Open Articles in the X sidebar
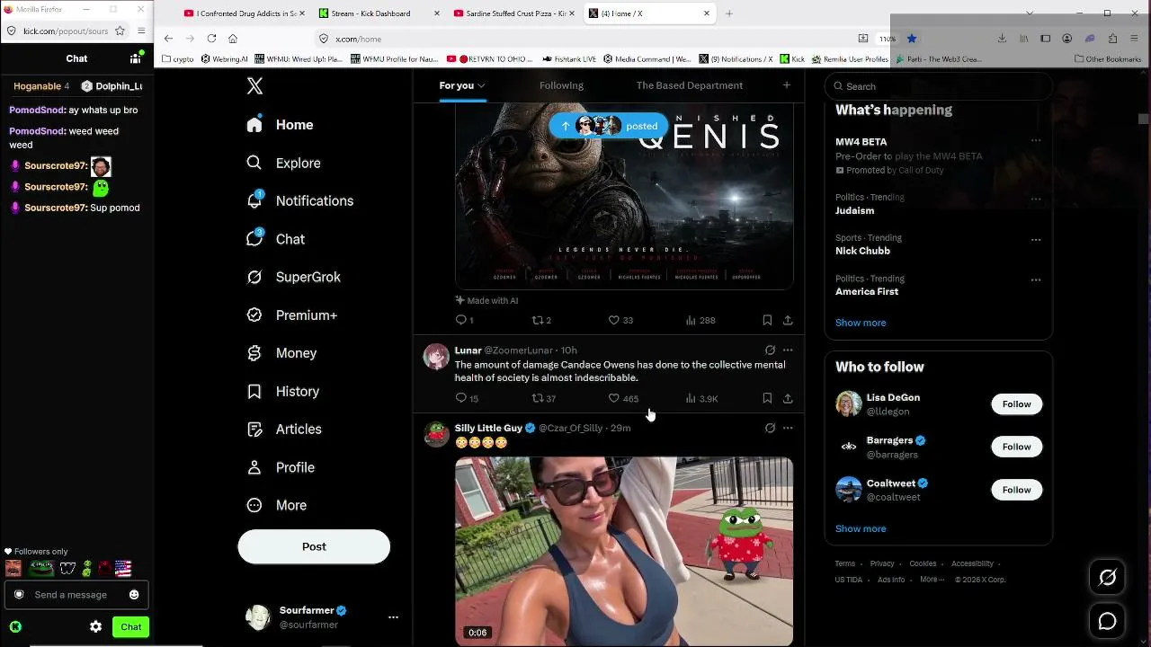Image resolution: width=1151 pixels, height=647 pixels. 284,430
